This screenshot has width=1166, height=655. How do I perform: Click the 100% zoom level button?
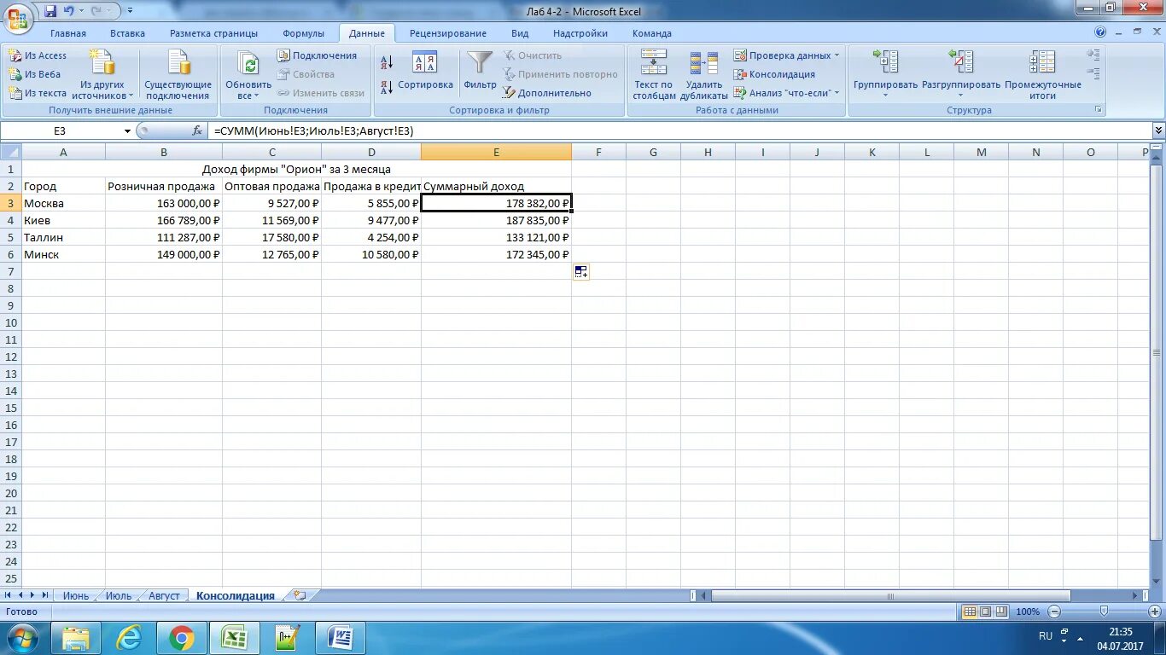coord(1028,612)
